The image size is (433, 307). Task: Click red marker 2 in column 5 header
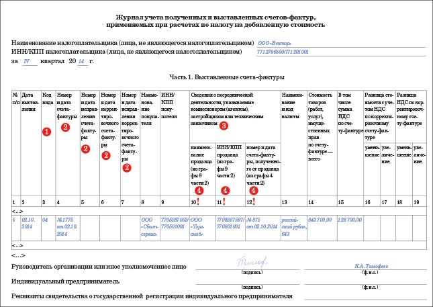pyautogui.click(x=85, y=149)
